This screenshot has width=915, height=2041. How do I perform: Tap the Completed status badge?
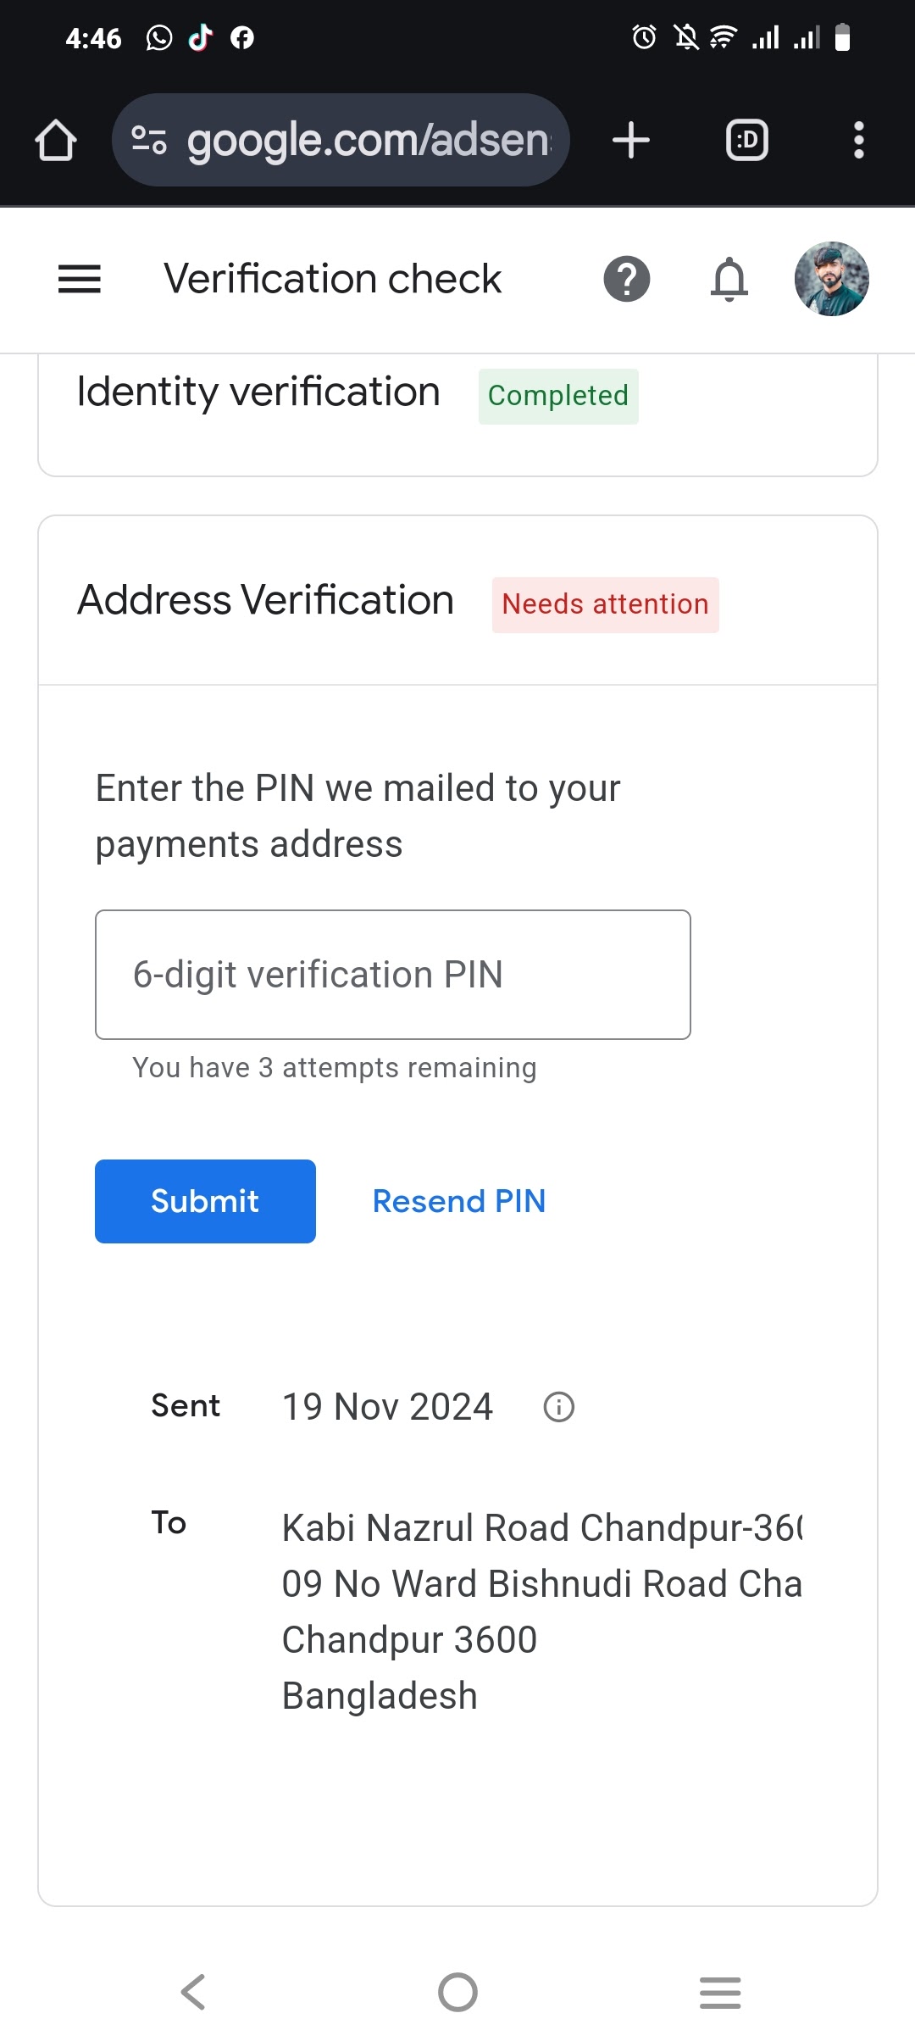557,396
